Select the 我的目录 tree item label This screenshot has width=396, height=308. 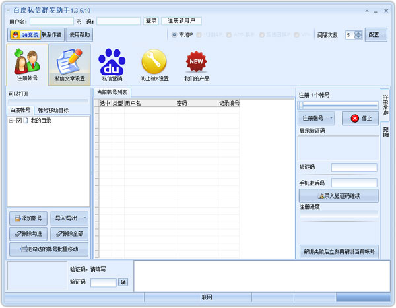coord(41,121)
